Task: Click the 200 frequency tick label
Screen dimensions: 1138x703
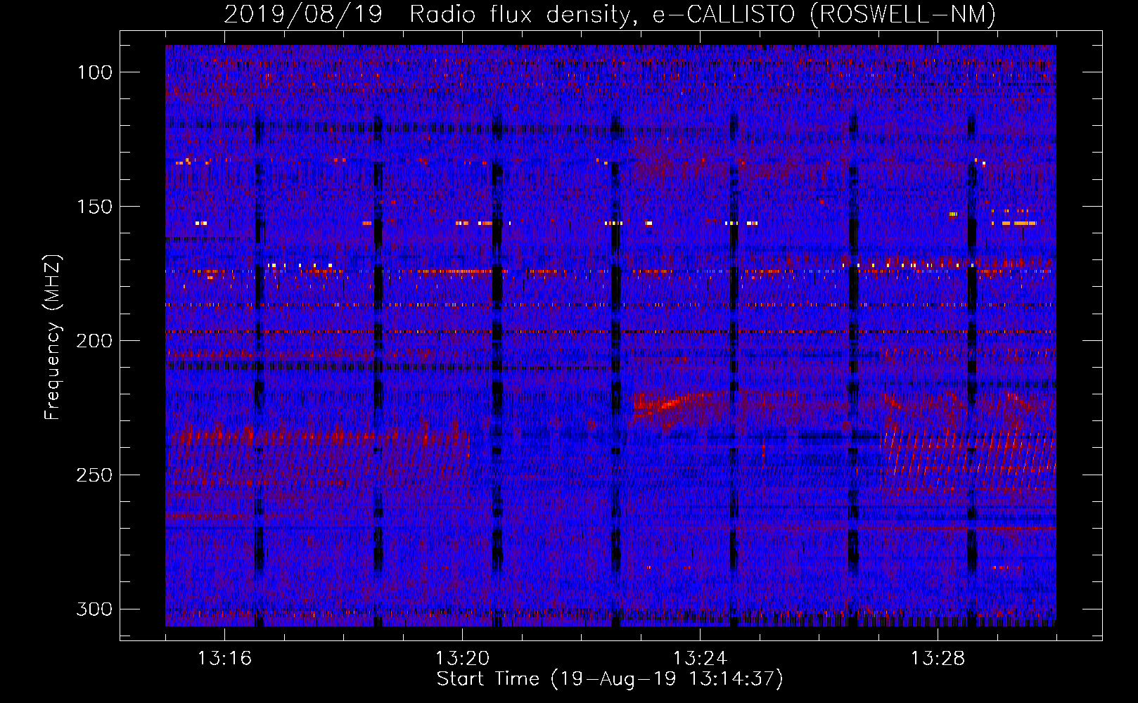Action: point(95,341)
